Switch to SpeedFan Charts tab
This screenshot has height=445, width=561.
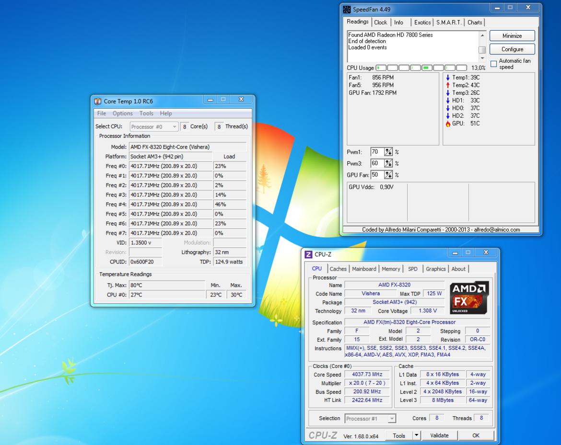pyautogui.click(x=475, y=23)
